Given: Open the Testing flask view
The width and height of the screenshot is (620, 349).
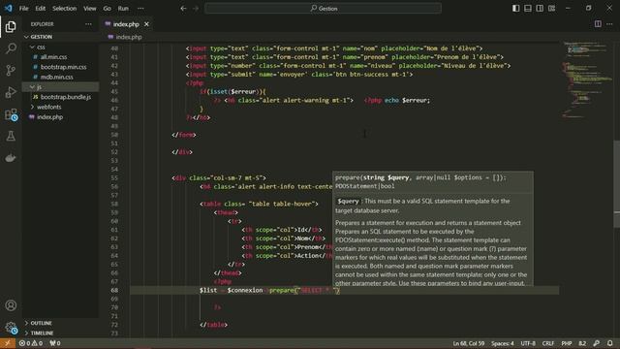Looking at the screenshot, I should [x=11, y=136].
